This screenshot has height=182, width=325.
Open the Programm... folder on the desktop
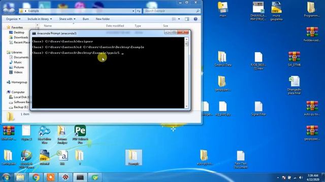coord(311,9)
